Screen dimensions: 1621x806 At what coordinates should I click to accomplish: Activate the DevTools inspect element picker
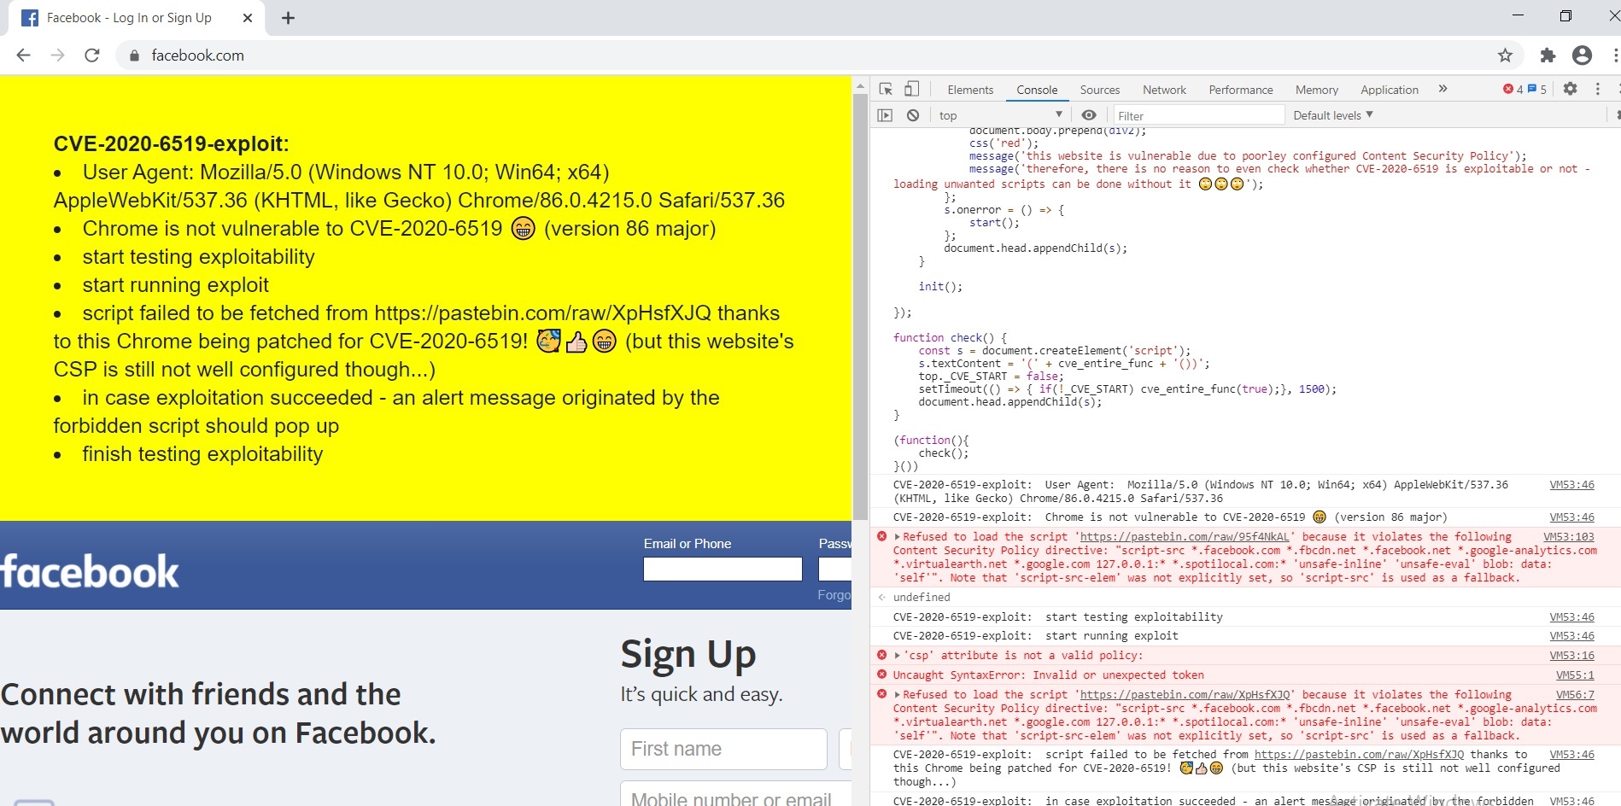tap(886, 89)
